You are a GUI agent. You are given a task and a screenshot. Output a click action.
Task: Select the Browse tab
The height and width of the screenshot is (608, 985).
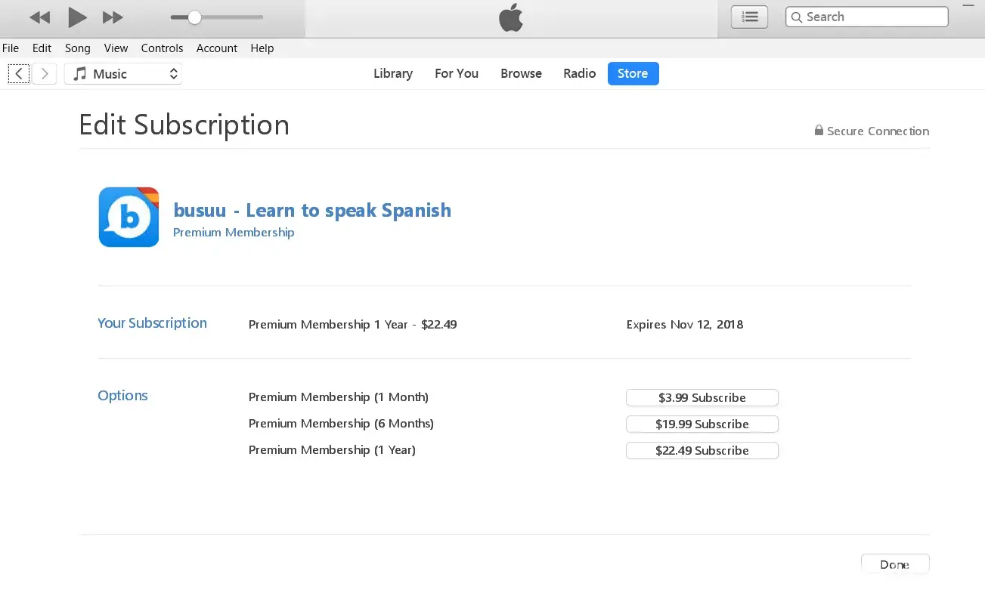click(521, 74)
